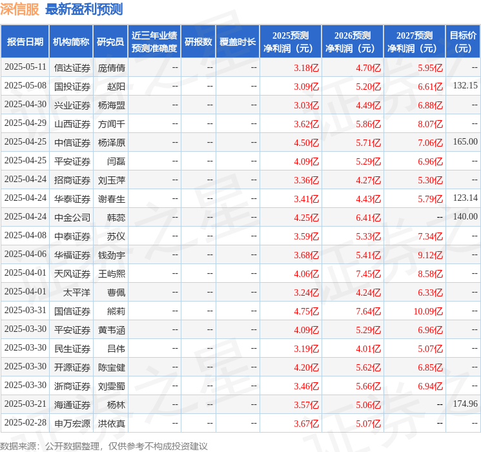
Task: Click analyst name 赵阳
Action: [x=116, y=87]
